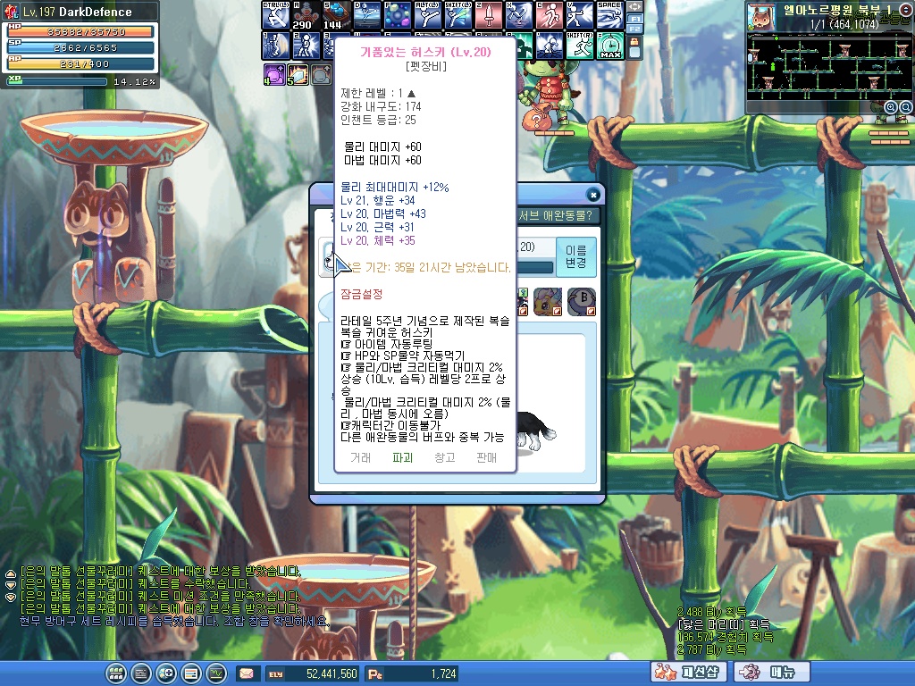915x686 pixels.
Task: Open the chat log list icon in bottom bar
Action: 140,673
